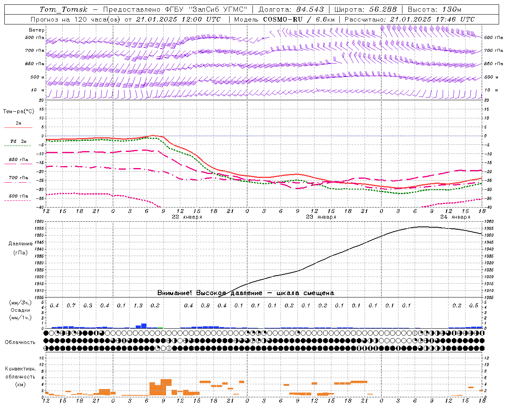Select the "Широта: 56.288" latitude value

[x=365, y=9]
